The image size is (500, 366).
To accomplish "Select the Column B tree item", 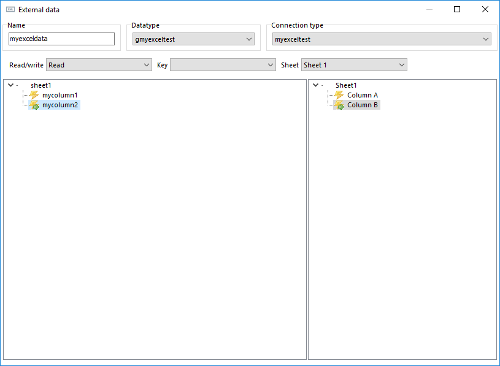I will 363,105.
